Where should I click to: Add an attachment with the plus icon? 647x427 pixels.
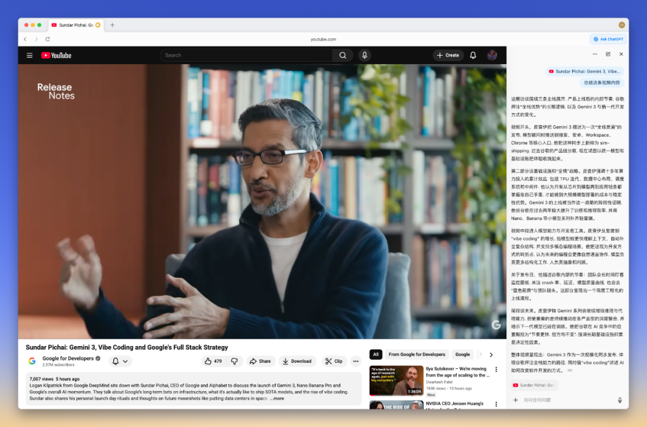pyautogui.click(x=515, y=400)
